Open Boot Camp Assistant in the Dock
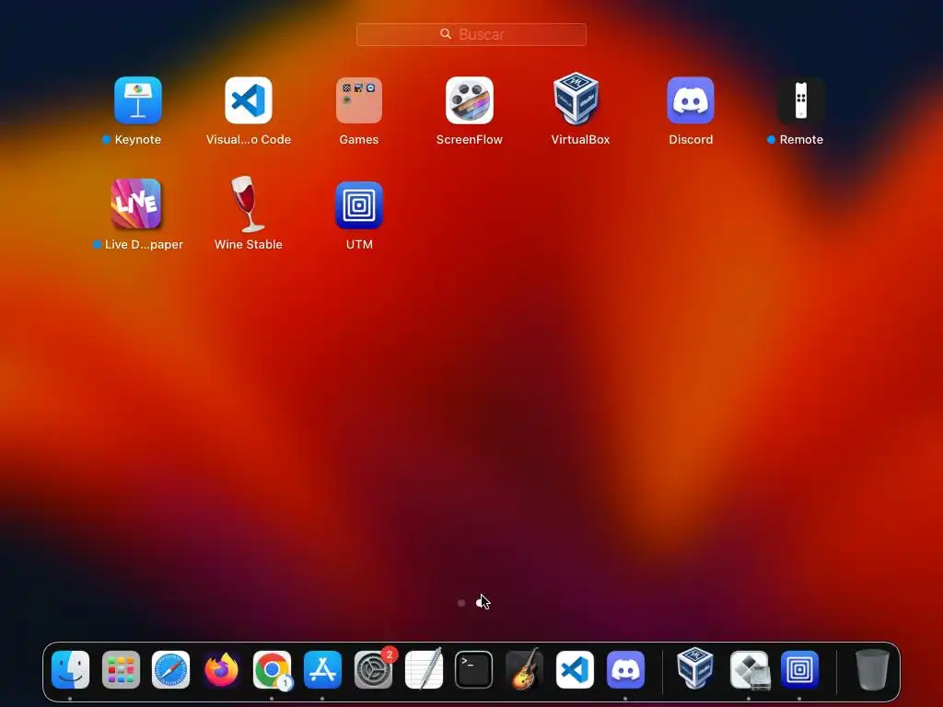 tap(750, 670)
